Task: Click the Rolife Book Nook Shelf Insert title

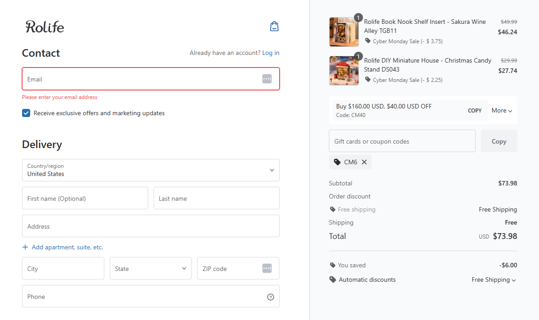Action: [x=425, y=26]
